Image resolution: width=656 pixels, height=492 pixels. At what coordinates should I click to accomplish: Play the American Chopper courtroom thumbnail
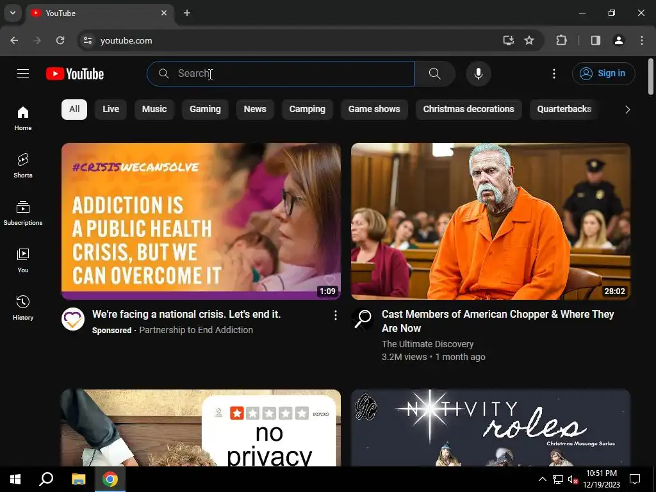click(491, 221)
